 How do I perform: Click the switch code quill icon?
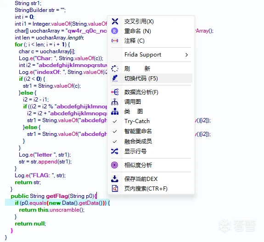[x=115, y=79]
